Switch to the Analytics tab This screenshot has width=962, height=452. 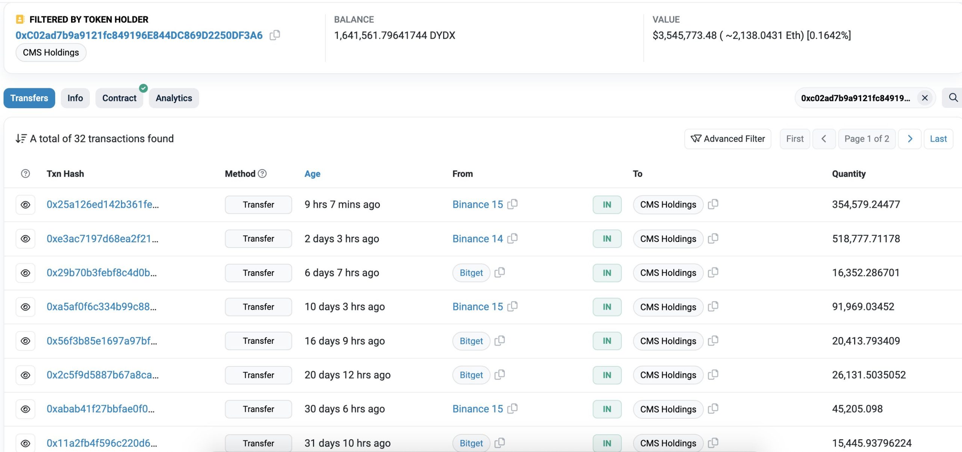[174, 98]
